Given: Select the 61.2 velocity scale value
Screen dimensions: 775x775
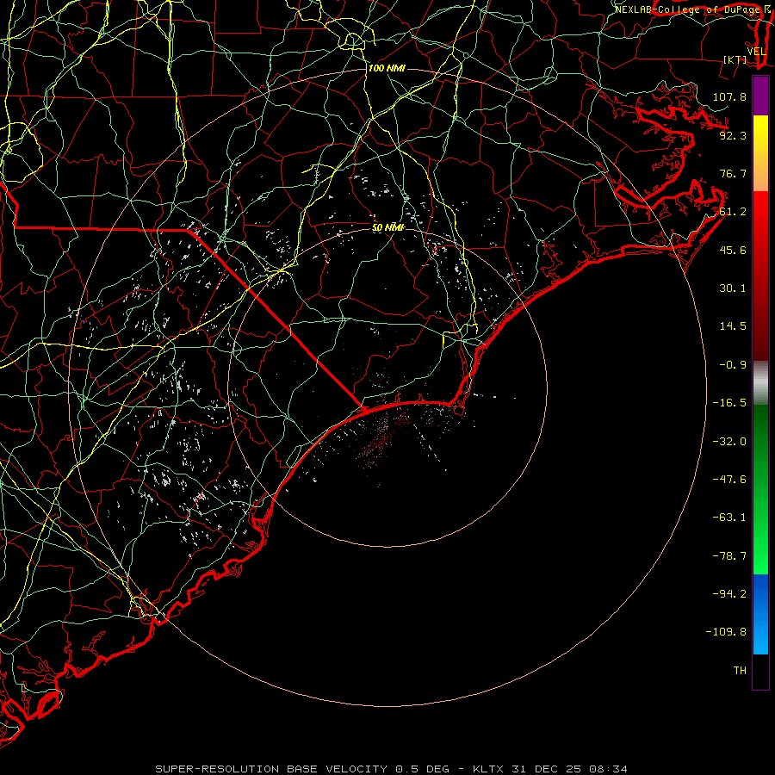Looking at the screenshot, I should [733, 212].
